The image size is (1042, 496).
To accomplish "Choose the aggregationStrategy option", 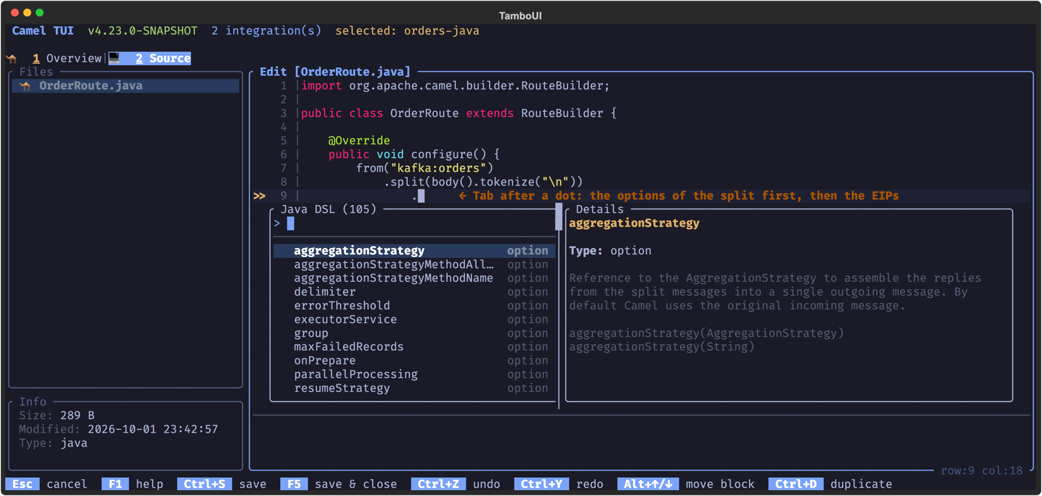I will 415,251.
